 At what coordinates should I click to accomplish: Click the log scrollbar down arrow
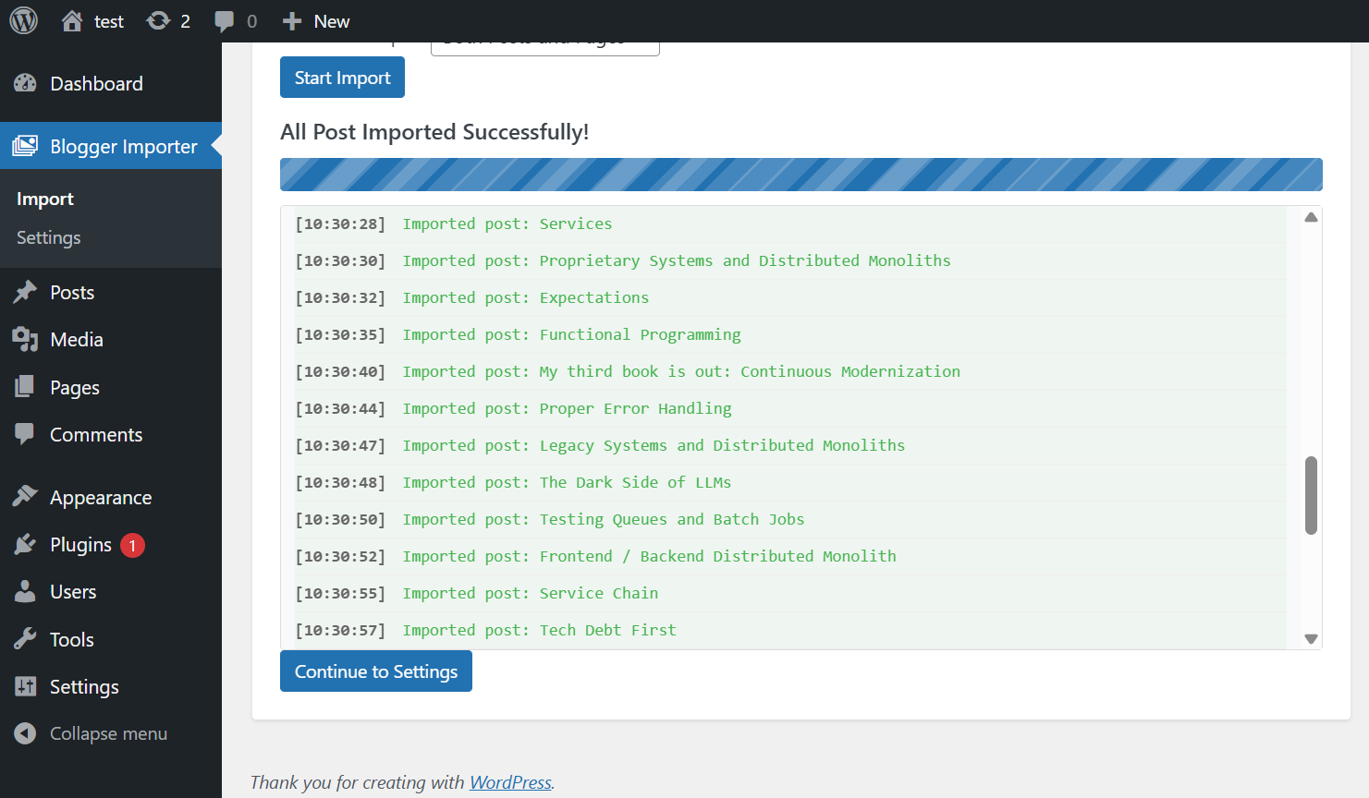point(1311,638)
